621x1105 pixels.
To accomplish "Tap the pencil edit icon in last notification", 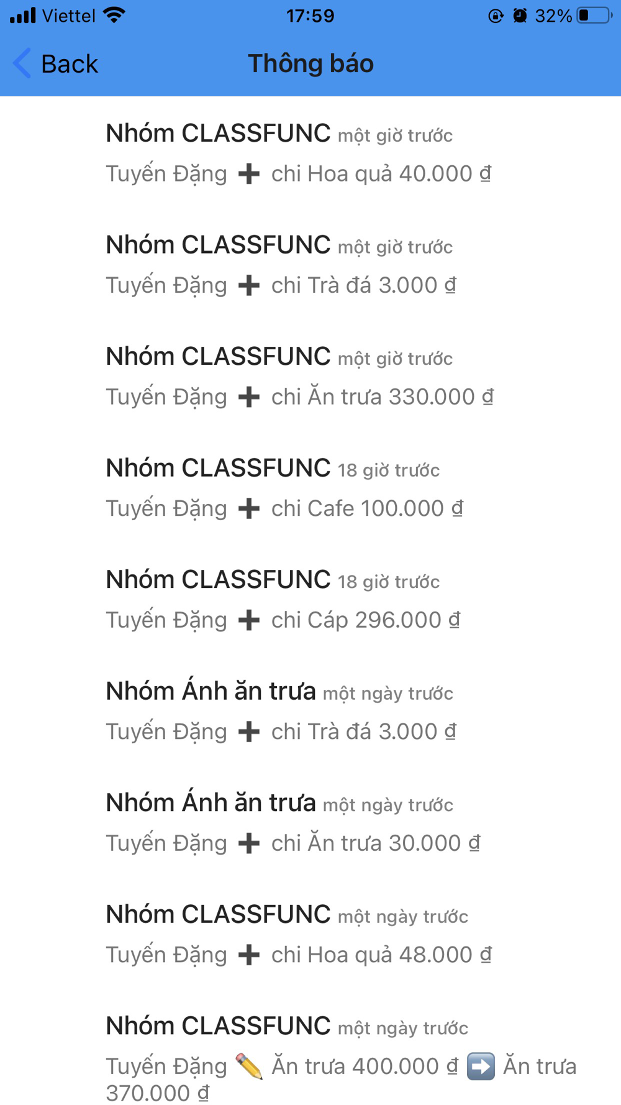I will (249, 1066).
